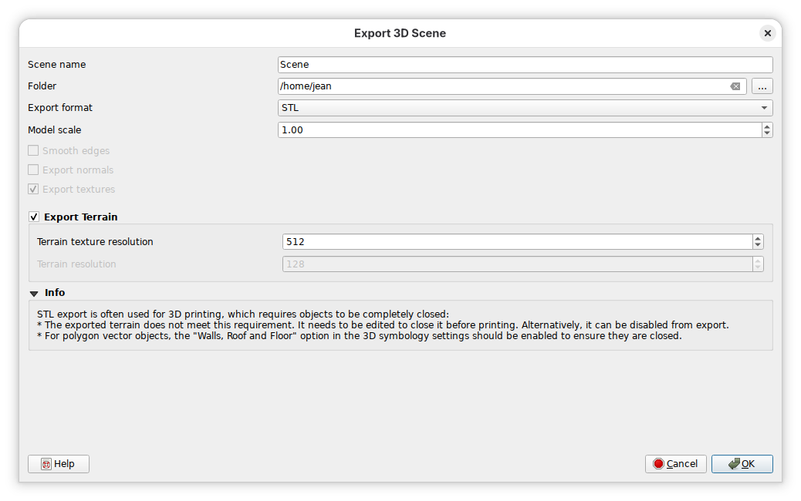Clear the Folder path with the clear icon
801x501 pixels.
click(x=735, y=86)
